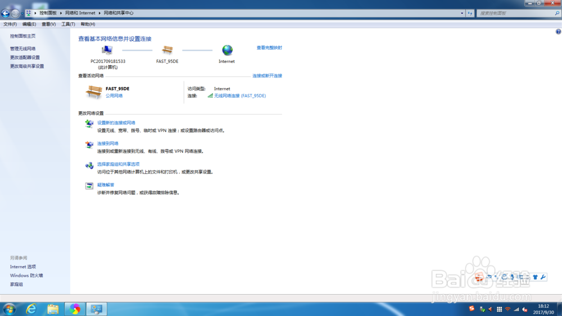
Task: Open the Windows Start orb
Action: pos(10,309)
